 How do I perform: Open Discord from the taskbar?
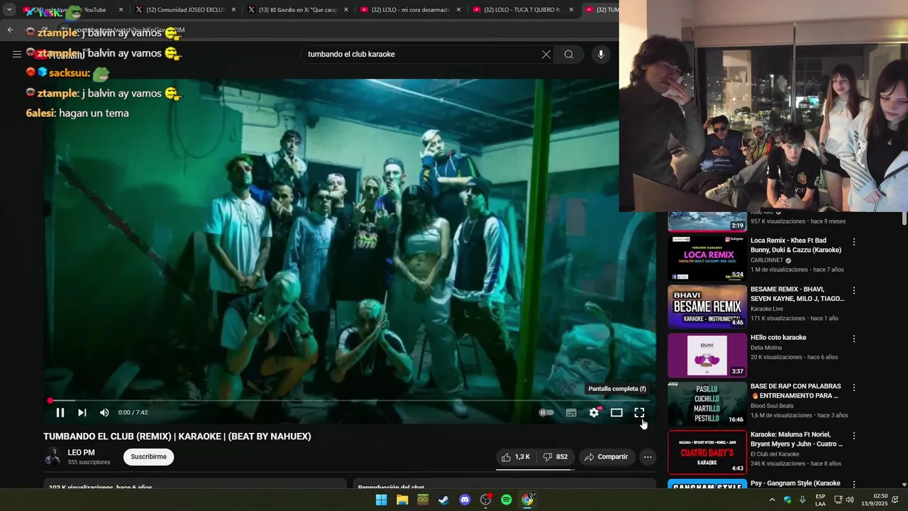coord(465,500)
